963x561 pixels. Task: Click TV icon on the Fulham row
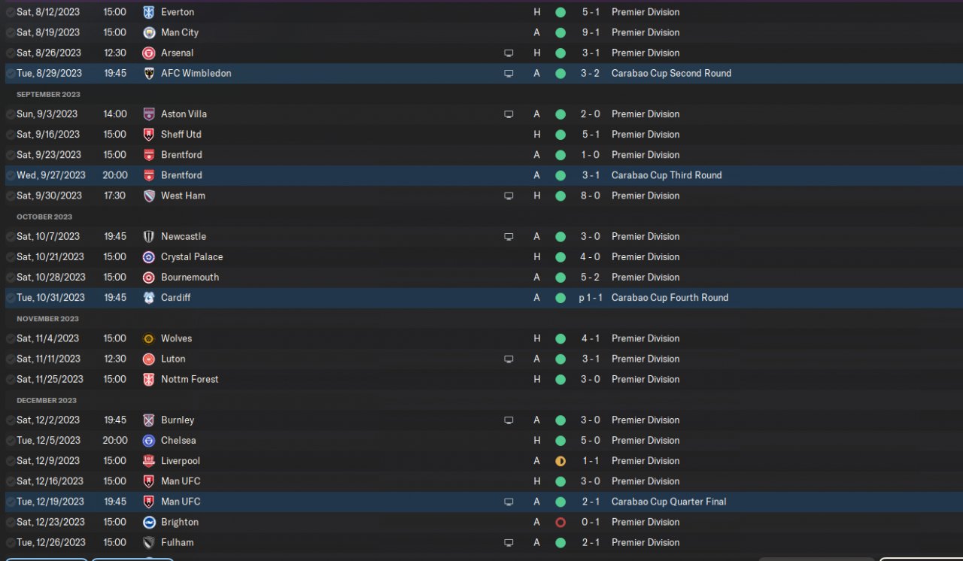tap(509, 542)
